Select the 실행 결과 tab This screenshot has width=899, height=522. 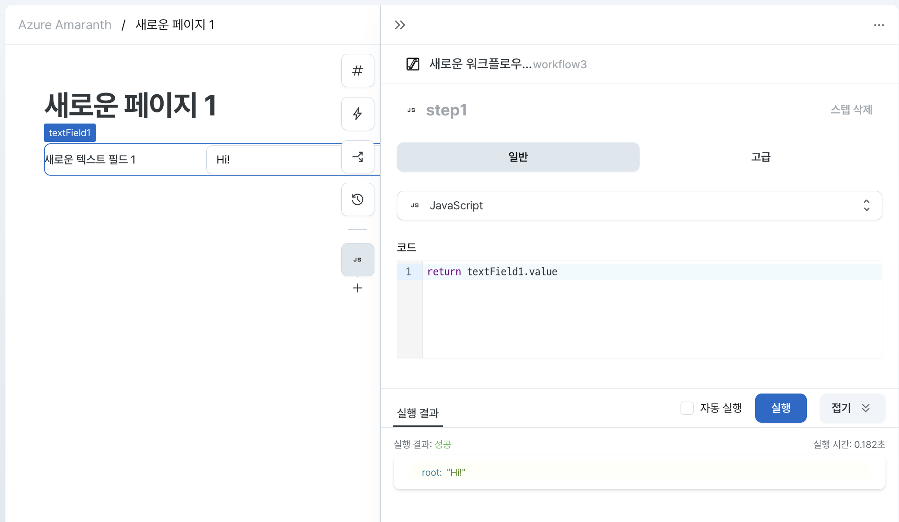tap(418, 413)
